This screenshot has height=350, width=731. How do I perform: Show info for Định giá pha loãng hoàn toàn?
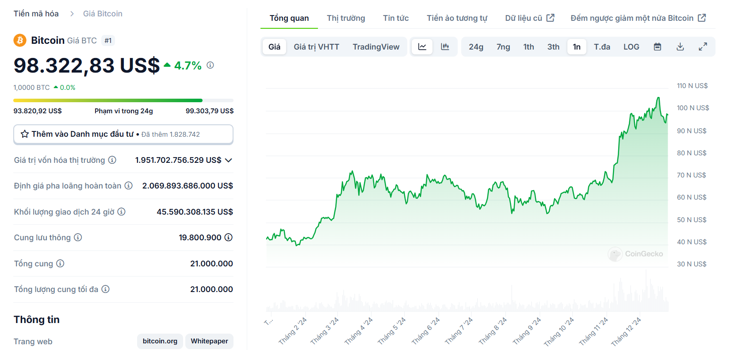coord(128,186)
